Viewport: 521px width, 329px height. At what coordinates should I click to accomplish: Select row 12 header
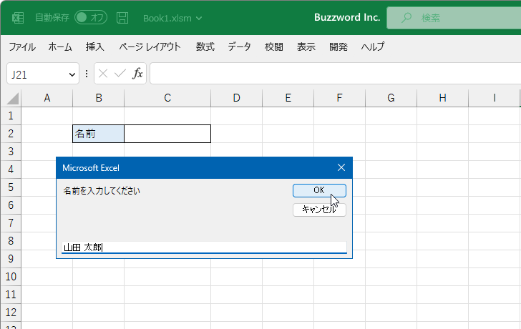tap(11, 313)
